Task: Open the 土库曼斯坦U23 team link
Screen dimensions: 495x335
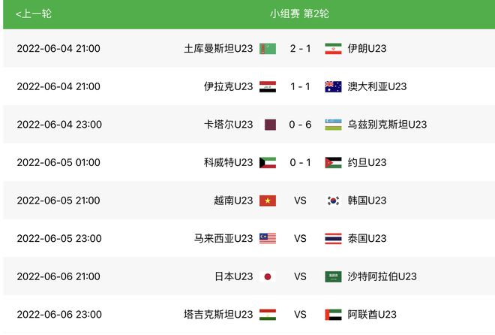Action: pos(218,49)
